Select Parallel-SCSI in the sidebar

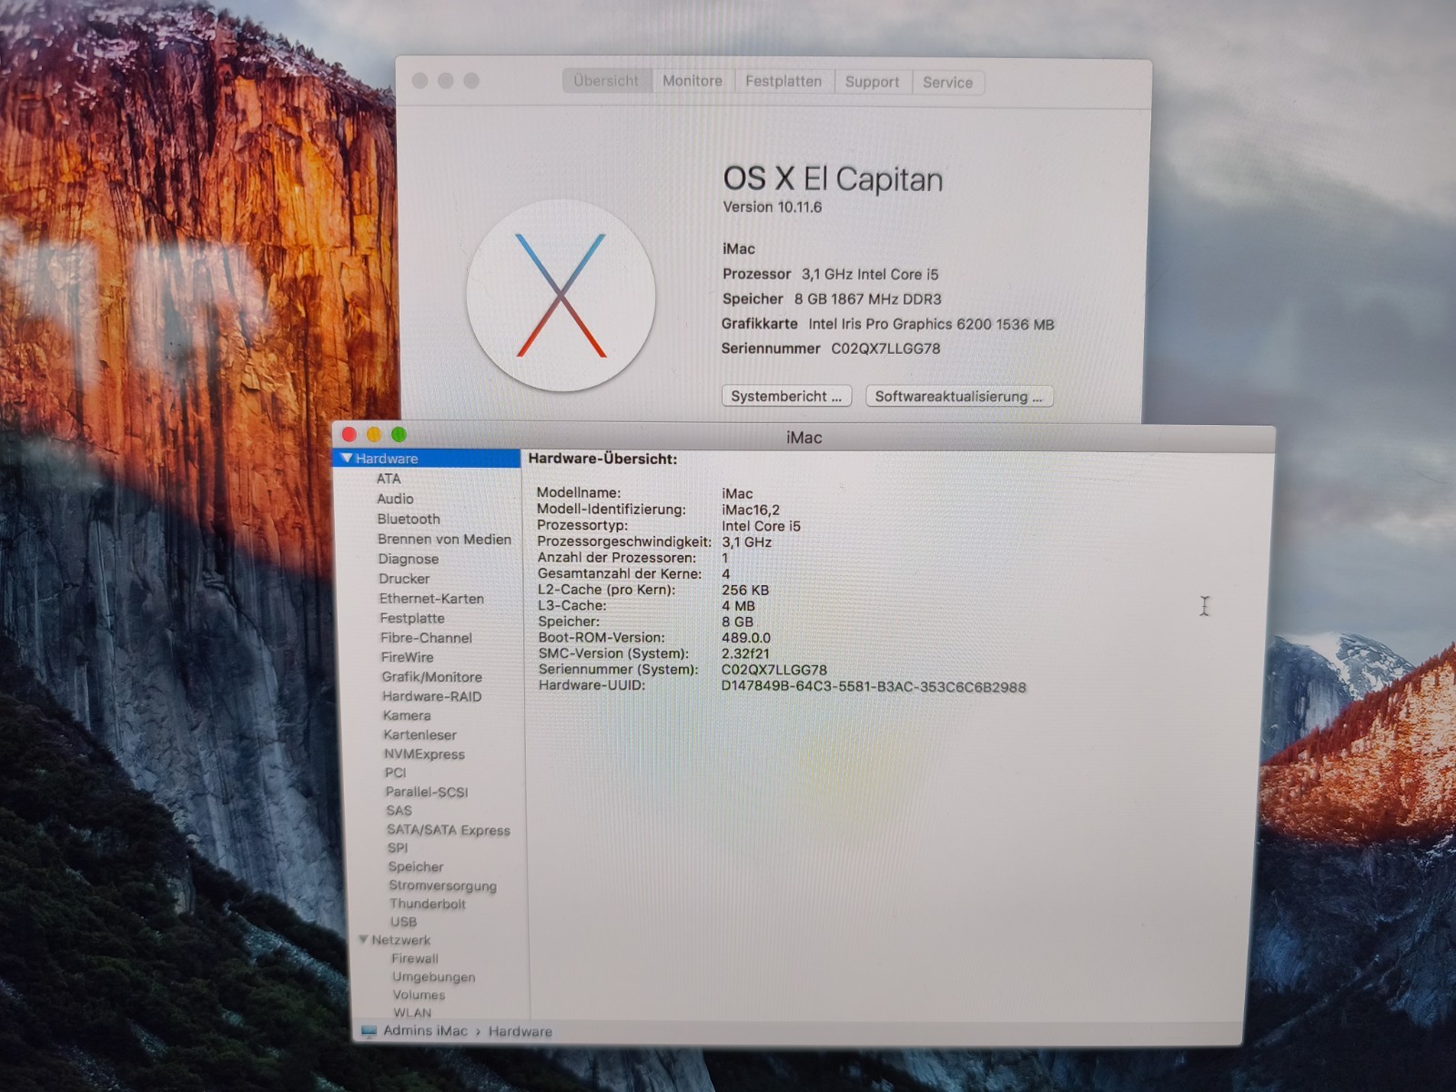[x=427, y=792]
